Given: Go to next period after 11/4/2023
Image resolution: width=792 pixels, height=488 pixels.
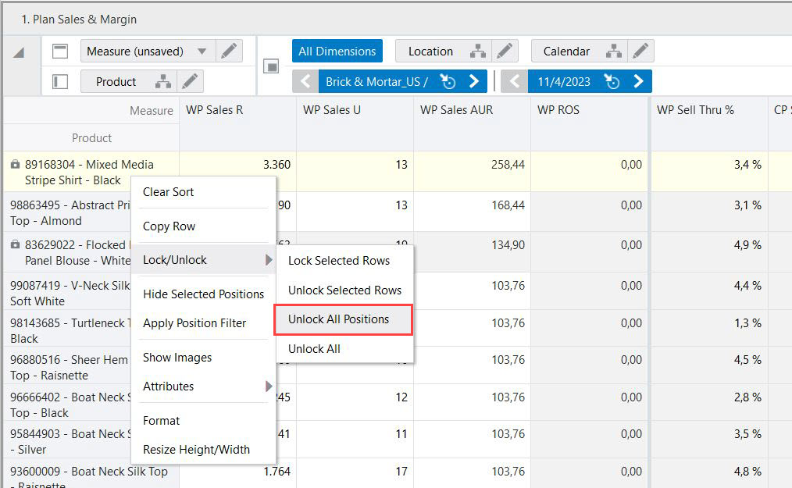Looking at the screenshot, I should pos(638,81).
